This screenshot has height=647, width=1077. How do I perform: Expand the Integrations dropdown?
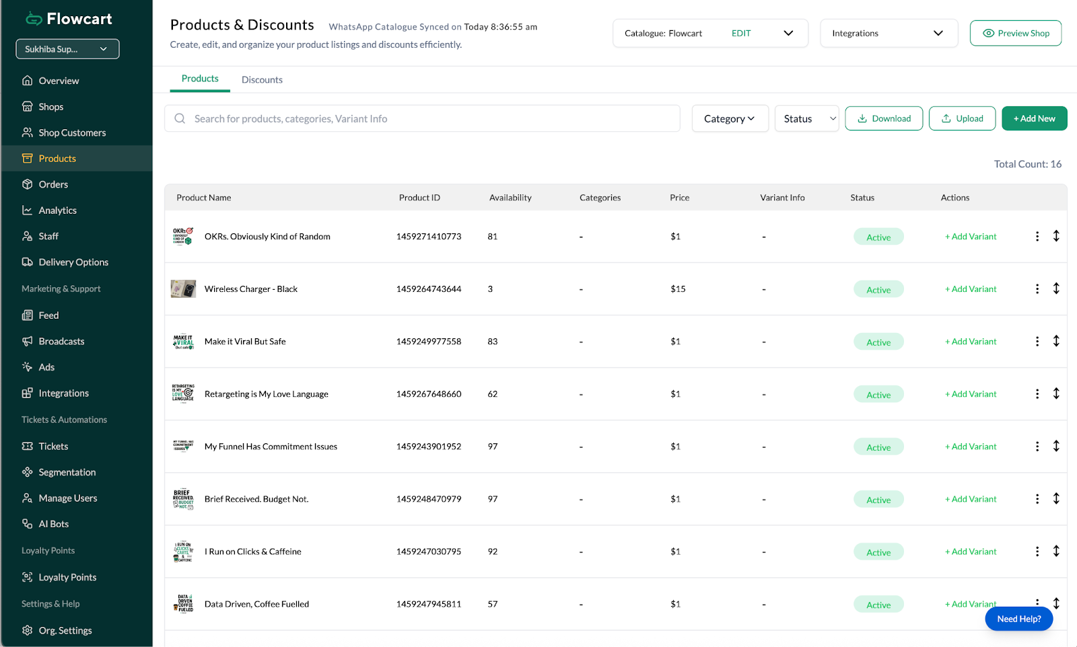[888, 34]
